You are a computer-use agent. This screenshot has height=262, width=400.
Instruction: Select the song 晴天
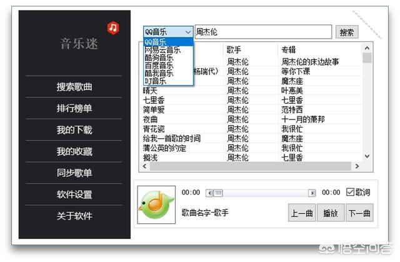150,91
